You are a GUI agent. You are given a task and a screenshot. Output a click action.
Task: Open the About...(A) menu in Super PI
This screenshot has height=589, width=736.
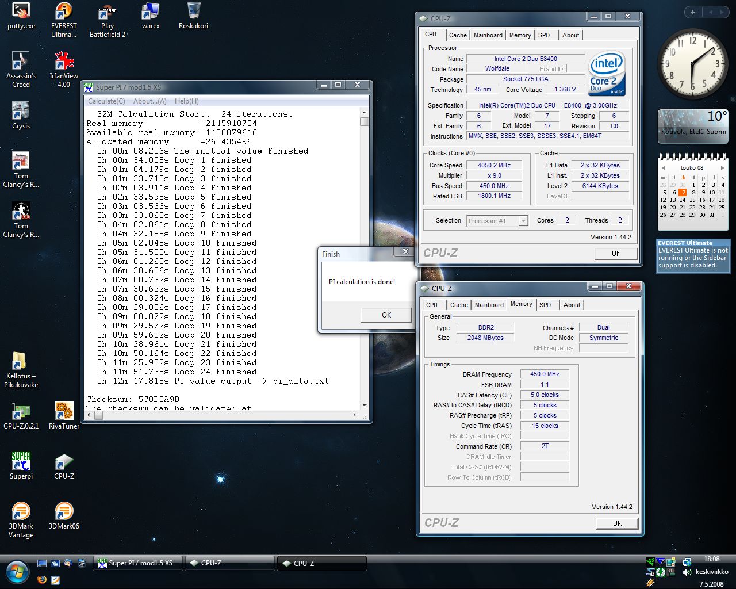(150, 101)
